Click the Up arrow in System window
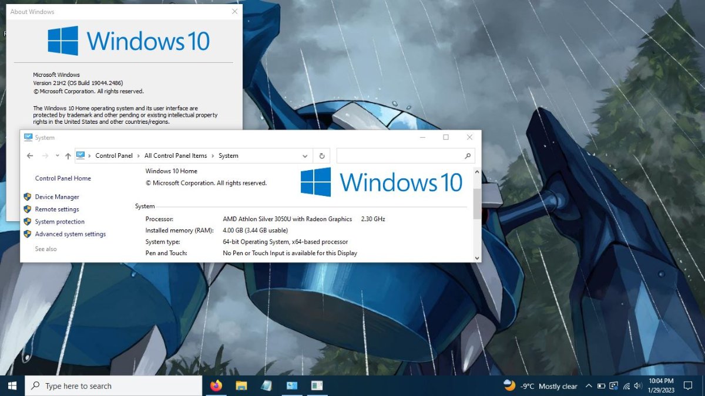705x396 pixels. (68, 156)
